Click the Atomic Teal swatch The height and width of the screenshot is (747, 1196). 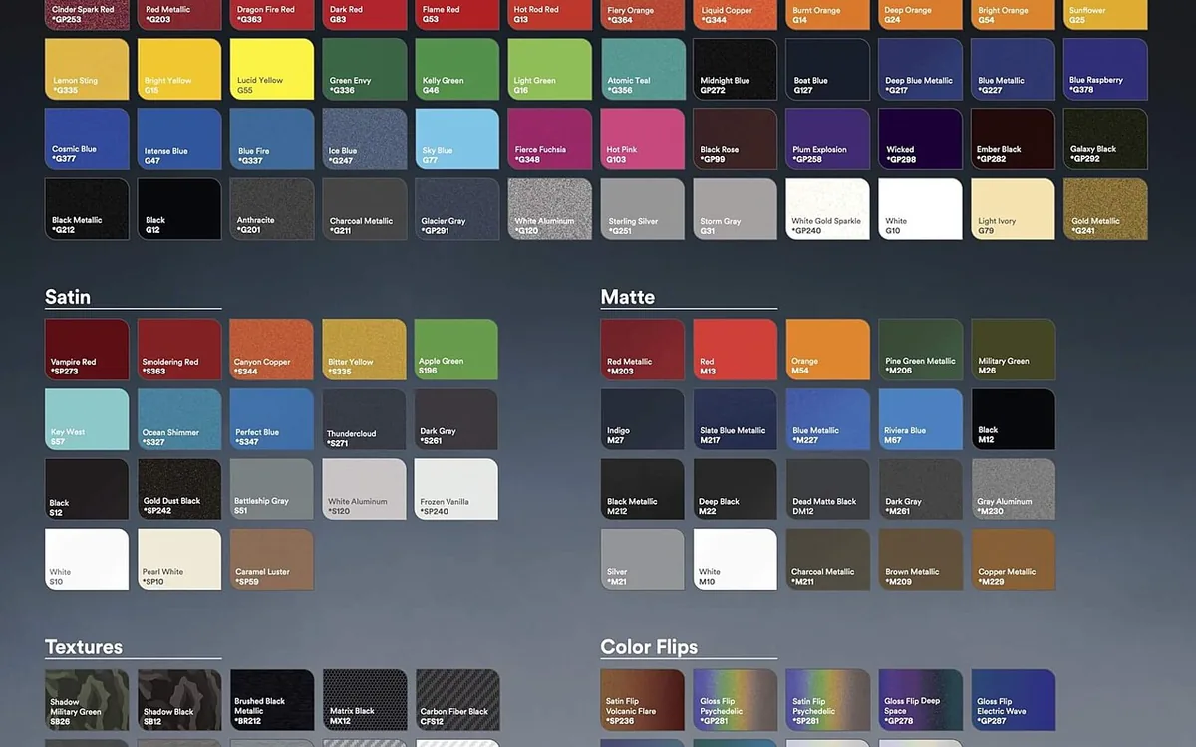pos(643,70)
